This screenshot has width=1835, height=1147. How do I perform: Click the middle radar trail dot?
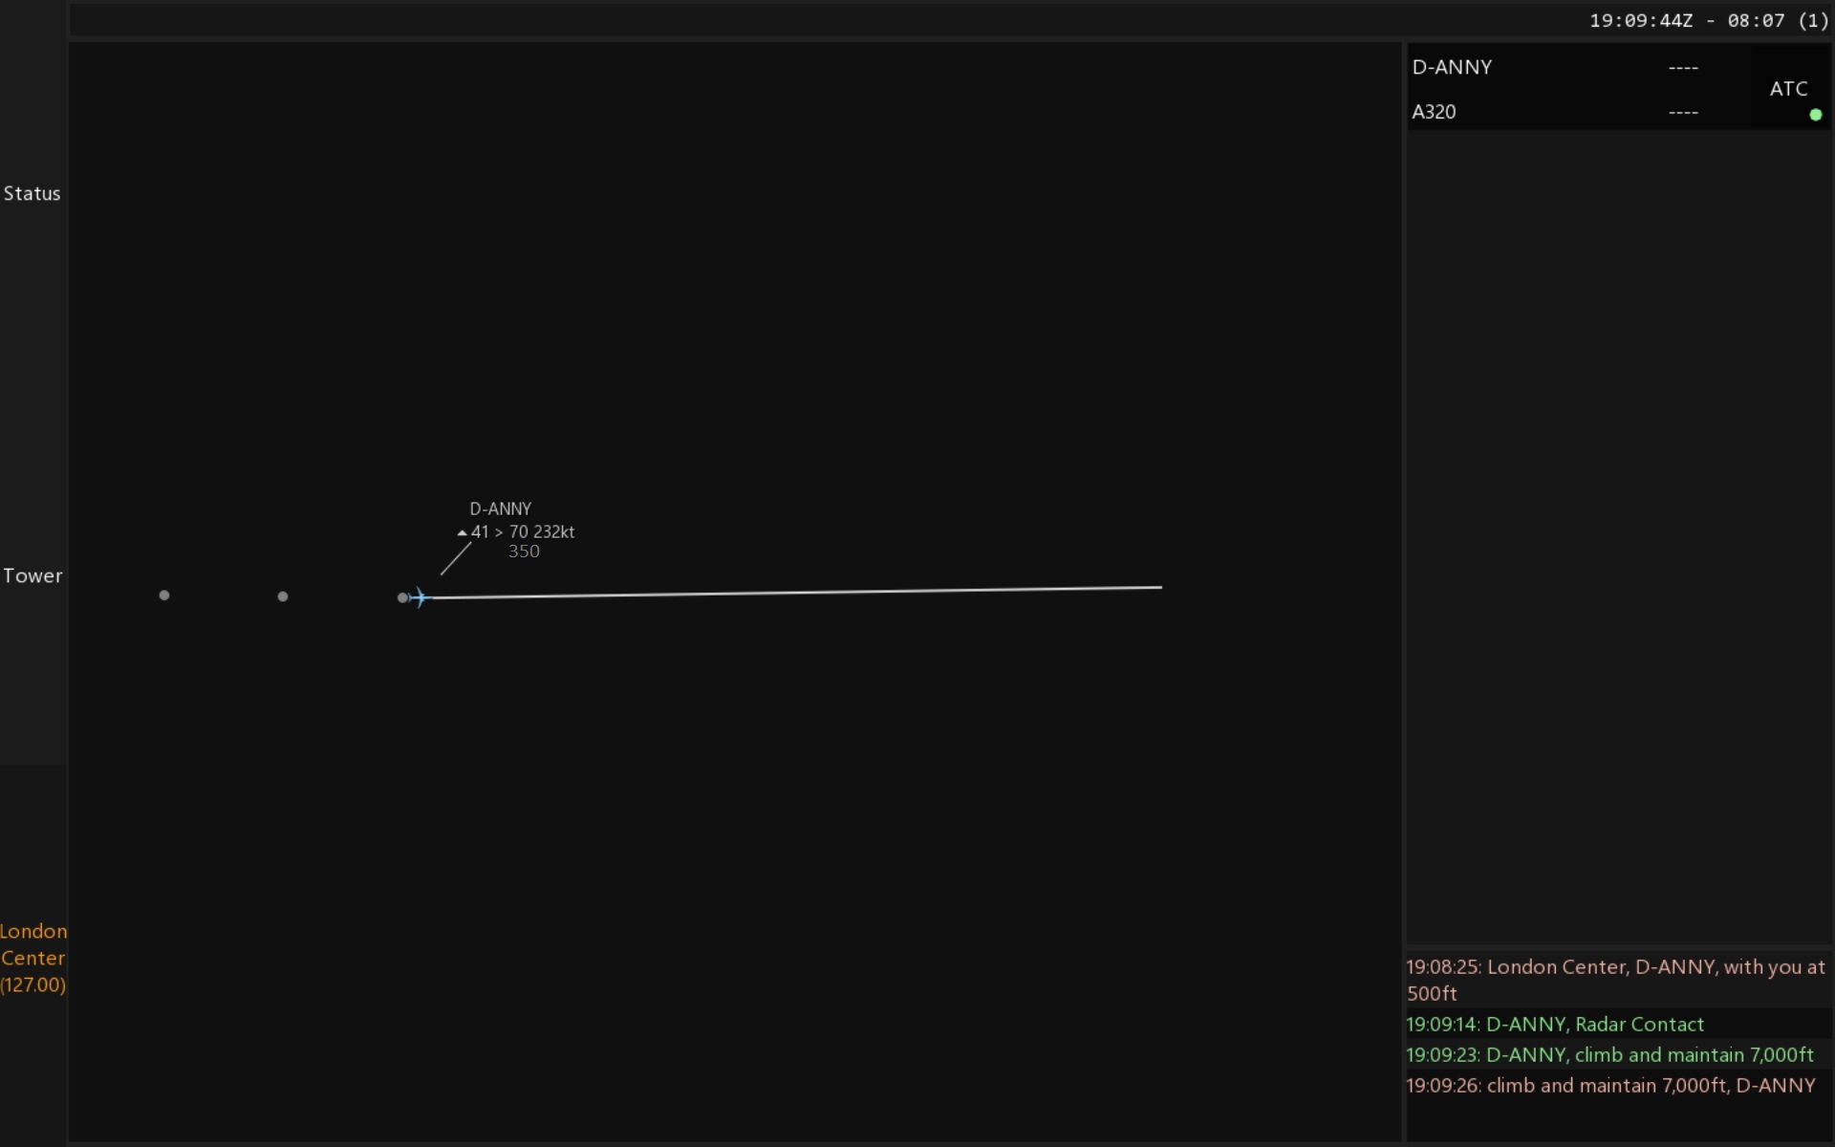pos(282,596)
